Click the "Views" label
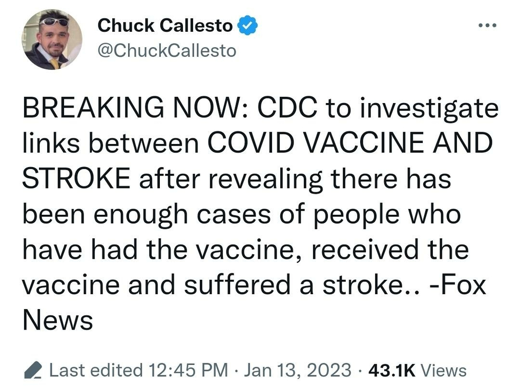Screen dimensions: 520x390 coord(444,370)
